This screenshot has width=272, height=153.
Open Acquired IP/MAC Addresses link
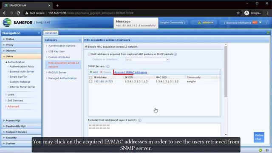pos(130,72)
